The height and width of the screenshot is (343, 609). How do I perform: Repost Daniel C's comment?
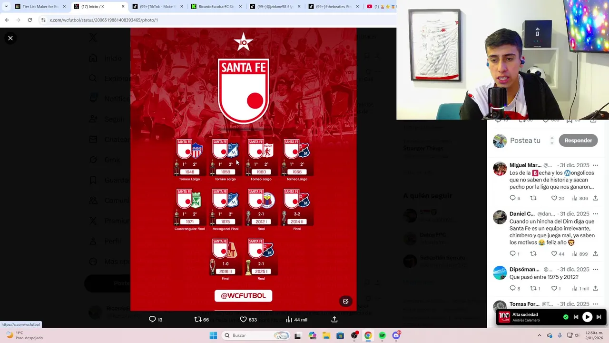tap(533, 254)
